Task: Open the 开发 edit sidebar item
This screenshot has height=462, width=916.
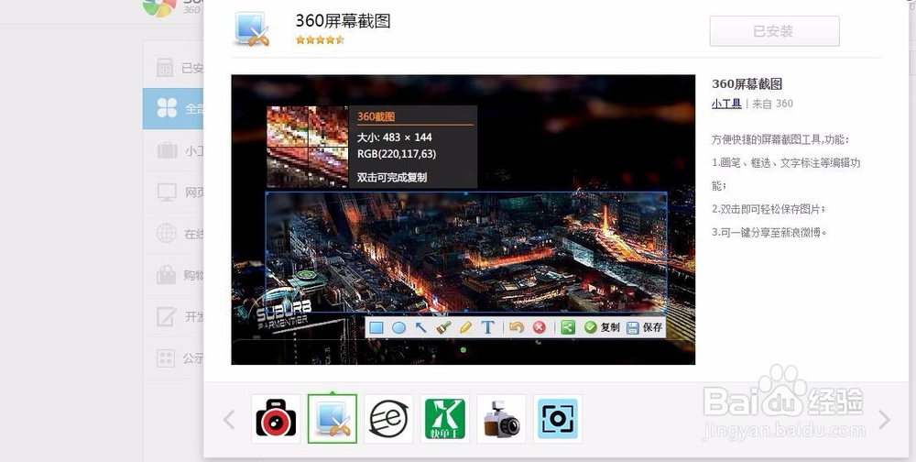Action: (x=173, y=316)
